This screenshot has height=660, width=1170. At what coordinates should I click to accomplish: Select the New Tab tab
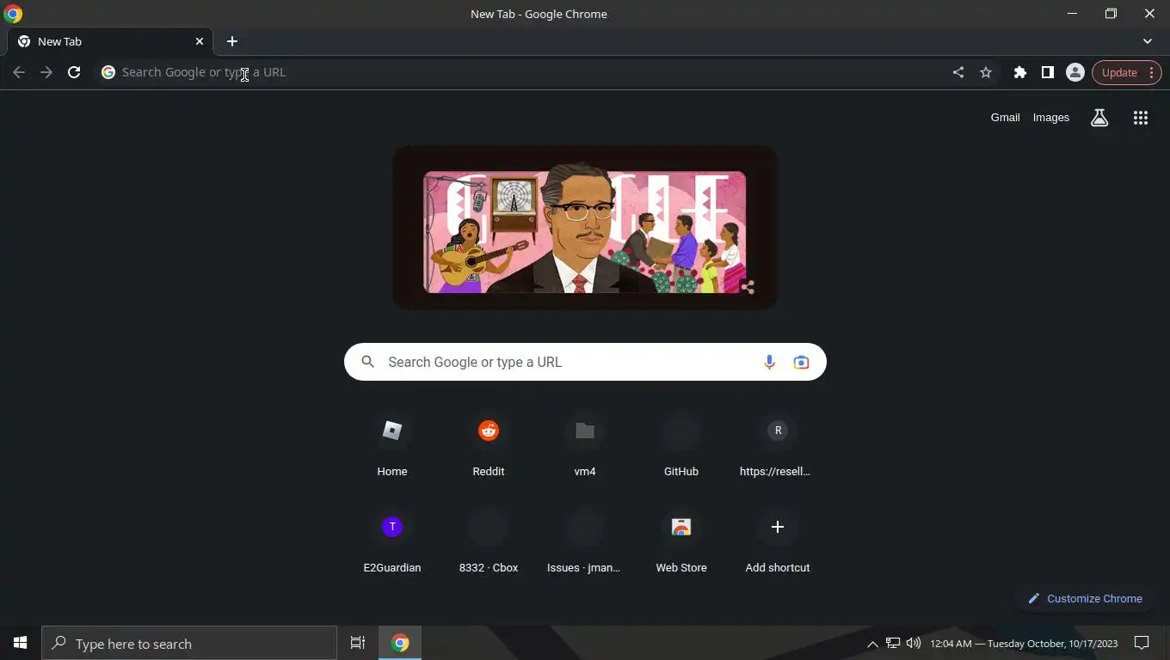[110, 41]
